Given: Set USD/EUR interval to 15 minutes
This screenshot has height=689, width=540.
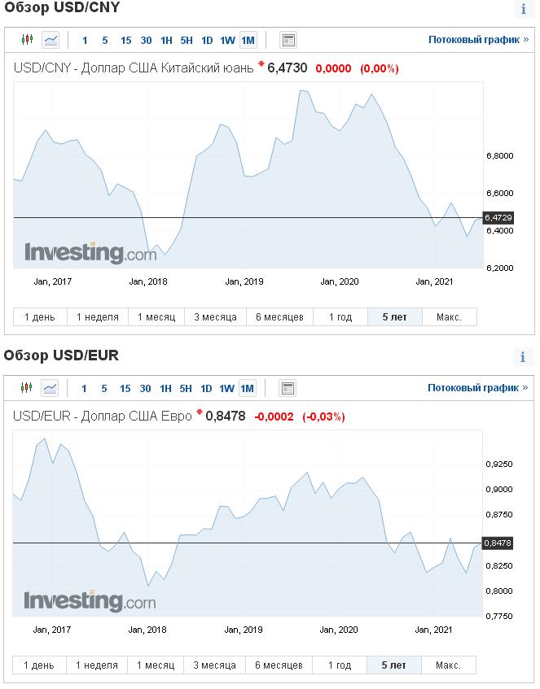Looking at the screenshot, I should tap(125, 389).
